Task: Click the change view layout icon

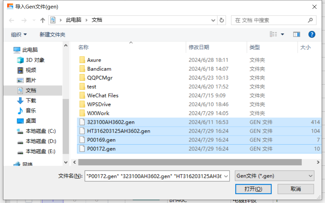Action: (x=274, y=34)
